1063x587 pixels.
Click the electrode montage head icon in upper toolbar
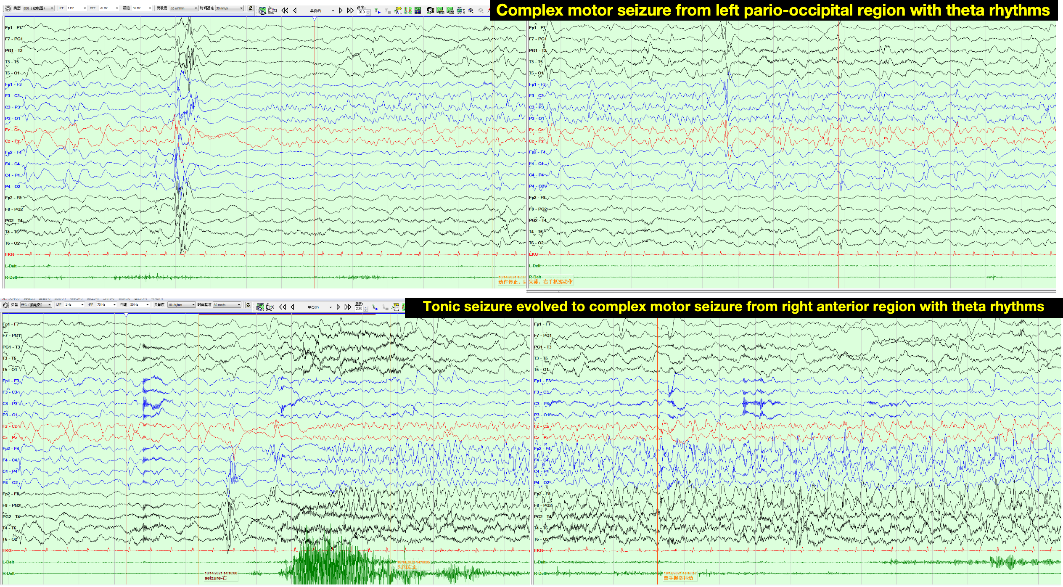click(x=8, y=8)
